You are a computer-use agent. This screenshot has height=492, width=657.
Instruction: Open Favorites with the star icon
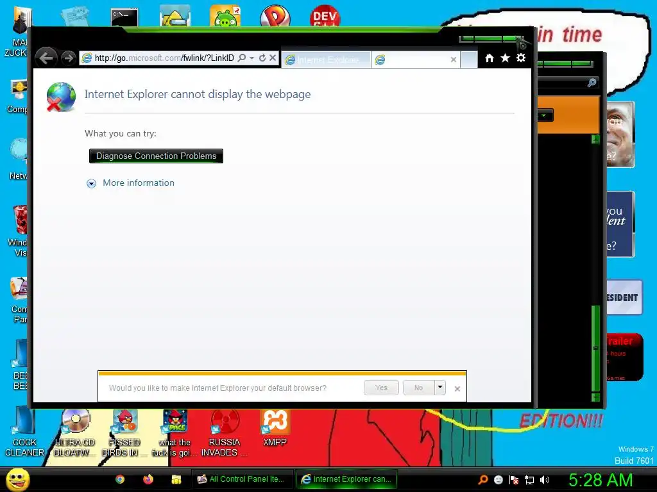click(506, 58)
